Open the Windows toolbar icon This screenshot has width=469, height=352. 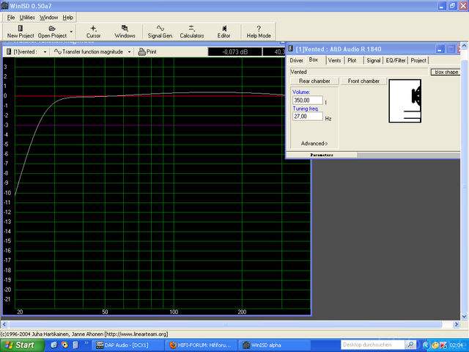pos(125,32)
